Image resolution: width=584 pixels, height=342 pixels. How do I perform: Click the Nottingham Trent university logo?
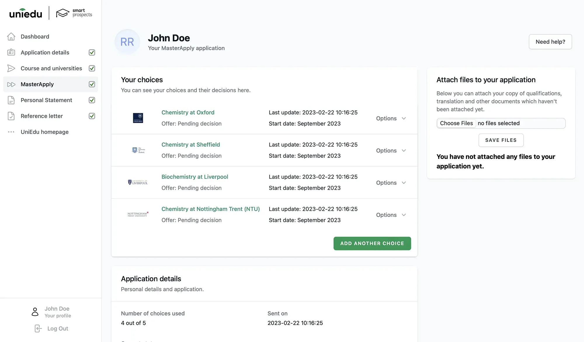tap(138, 214)
